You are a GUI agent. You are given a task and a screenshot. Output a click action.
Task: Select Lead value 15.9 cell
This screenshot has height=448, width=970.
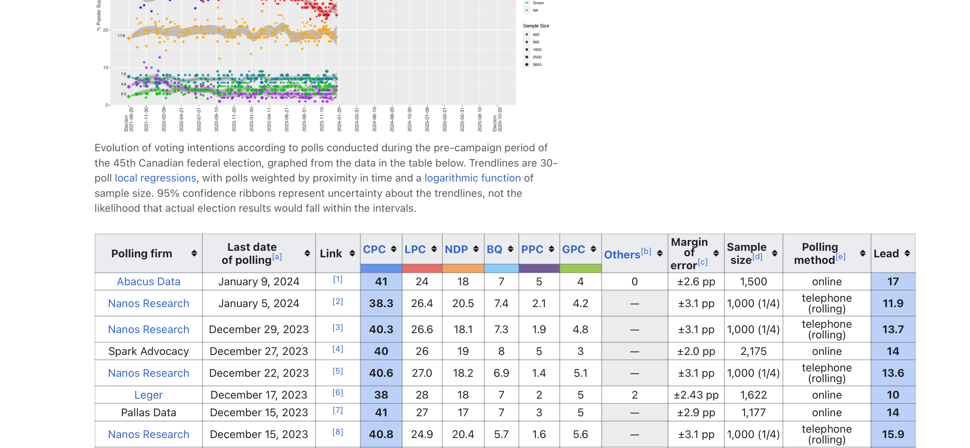[x=893, y=434]
